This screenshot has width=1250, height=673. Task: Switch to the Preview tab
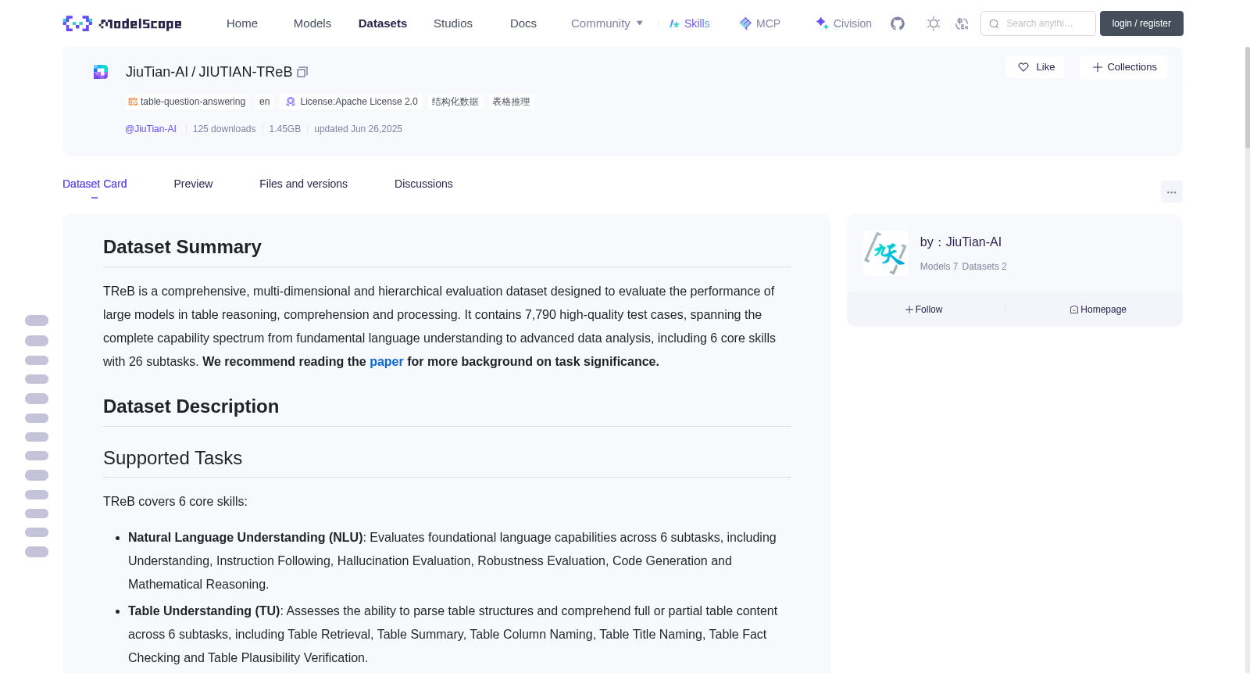(x=193, y=184)
